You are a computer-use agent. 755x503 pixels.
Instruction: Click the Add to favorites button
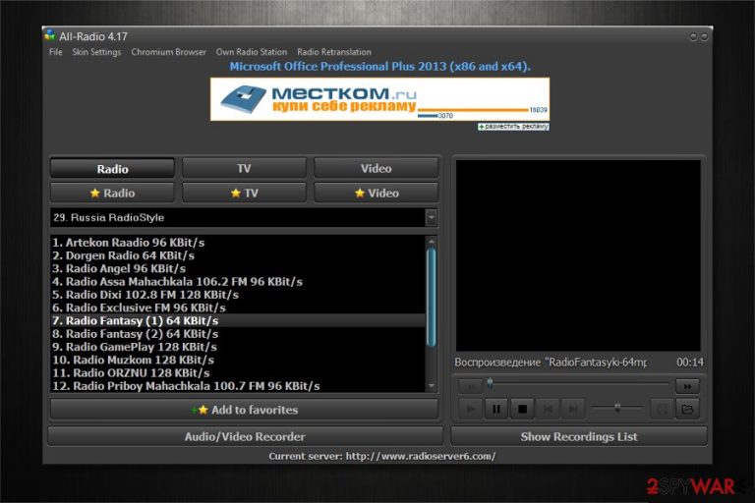click(244, 410)
